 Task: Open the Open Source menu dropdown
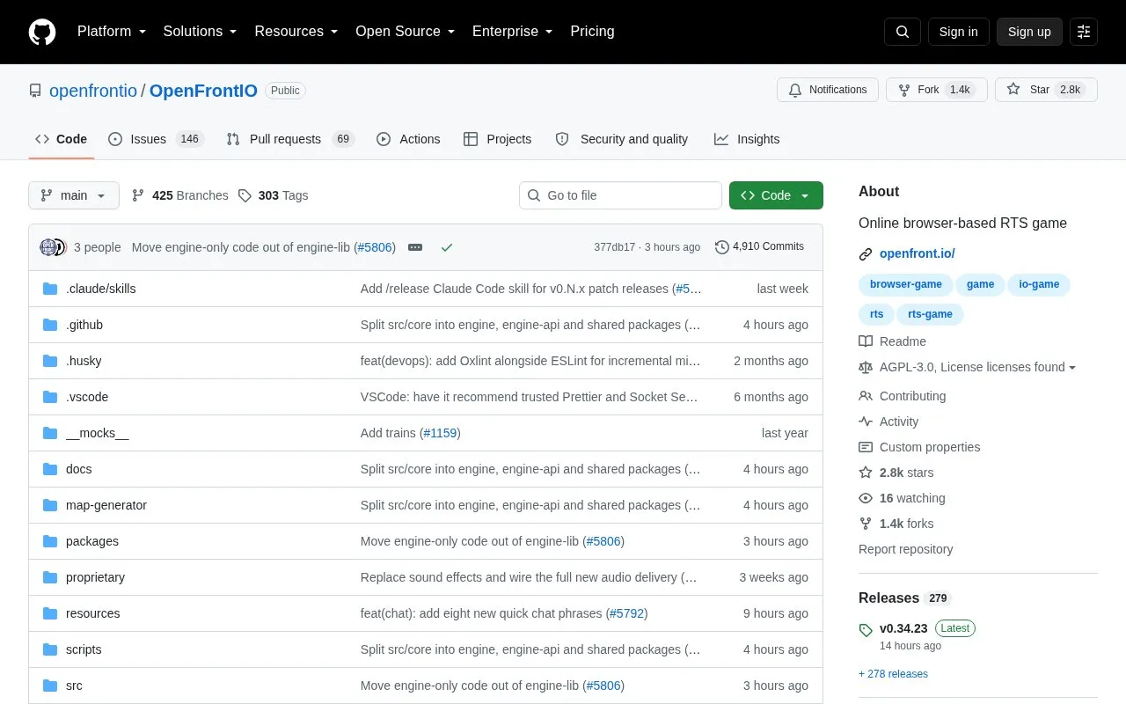pyautogui.click(x=406, y=32)
